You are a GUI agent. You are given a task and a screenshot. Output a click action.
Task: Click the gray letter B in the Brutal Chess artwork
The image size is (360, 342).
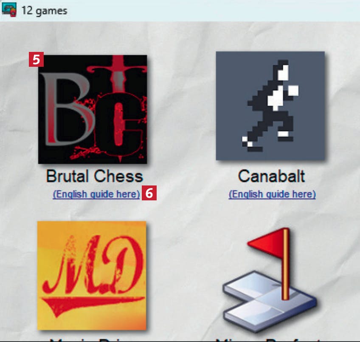(67, 109)
